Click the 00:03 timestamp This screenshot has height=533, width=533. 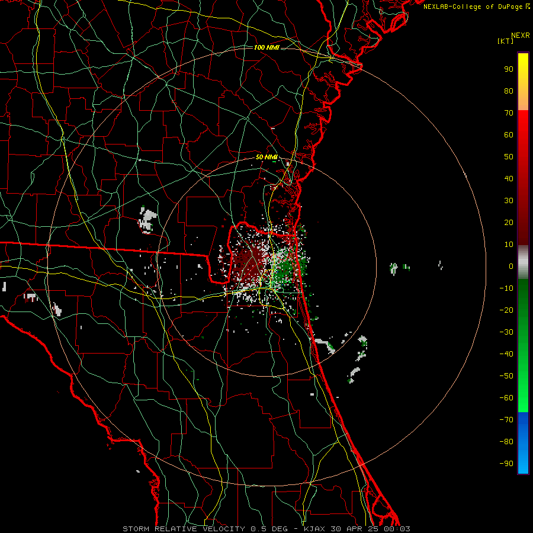click(397, 529)
